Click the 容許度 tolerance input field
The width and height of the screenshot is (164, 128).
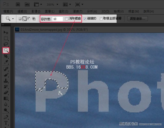[x=57, y=19]
